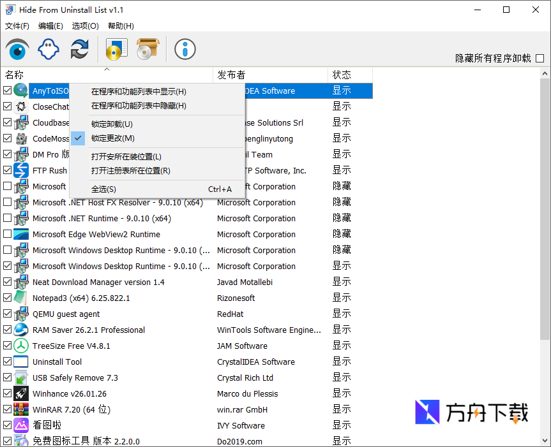Image resolution: width=551 pixels, height=447 pixels.
Task: Open the 选项(O) menu
Action: pos(85,26)
